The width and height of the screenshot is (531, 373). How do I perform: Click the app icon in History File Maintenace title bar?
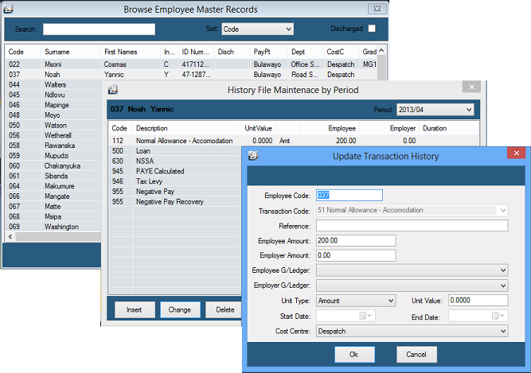click(113, 90)
